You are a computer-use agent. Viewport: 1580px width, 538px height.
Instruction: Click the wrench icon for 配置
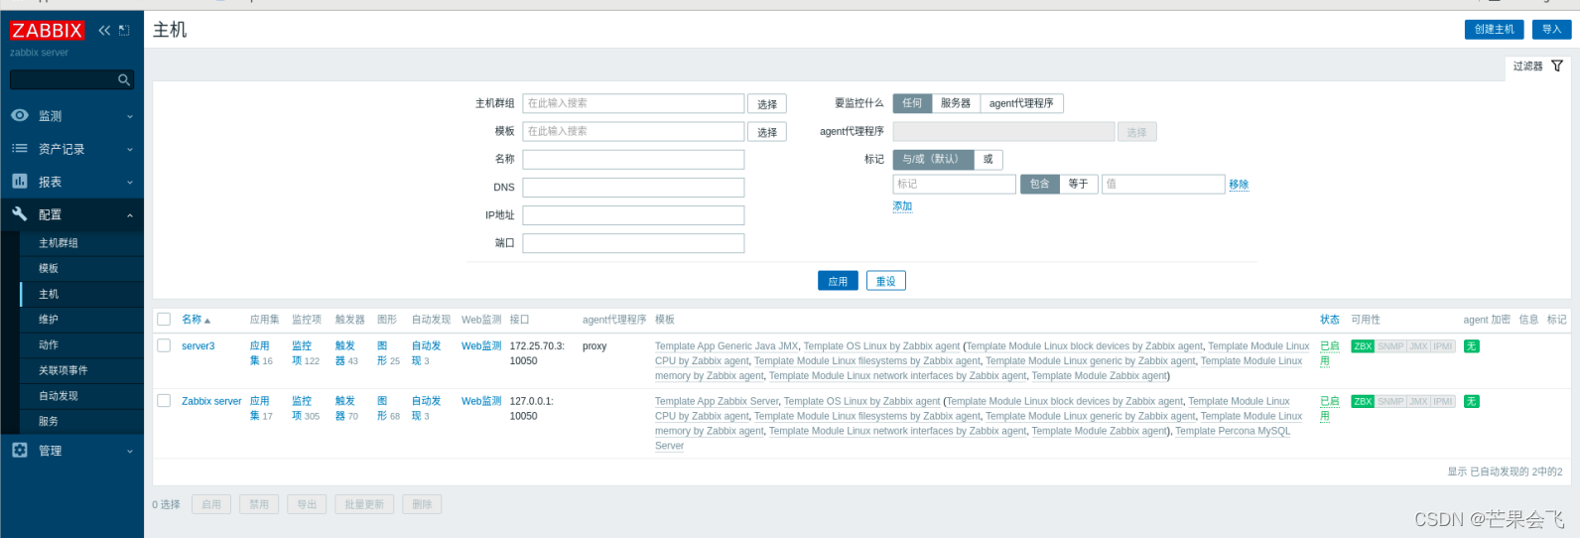click(x=20, y=213)
